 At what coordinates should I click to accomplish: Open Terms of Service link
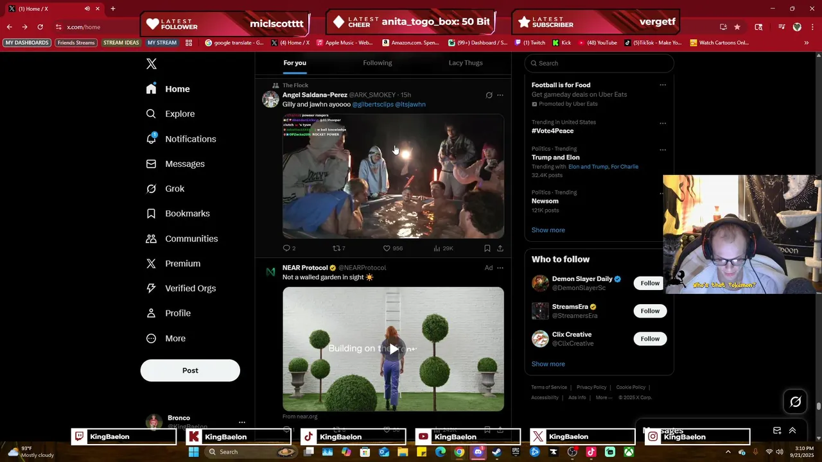[x=549, y=388]
